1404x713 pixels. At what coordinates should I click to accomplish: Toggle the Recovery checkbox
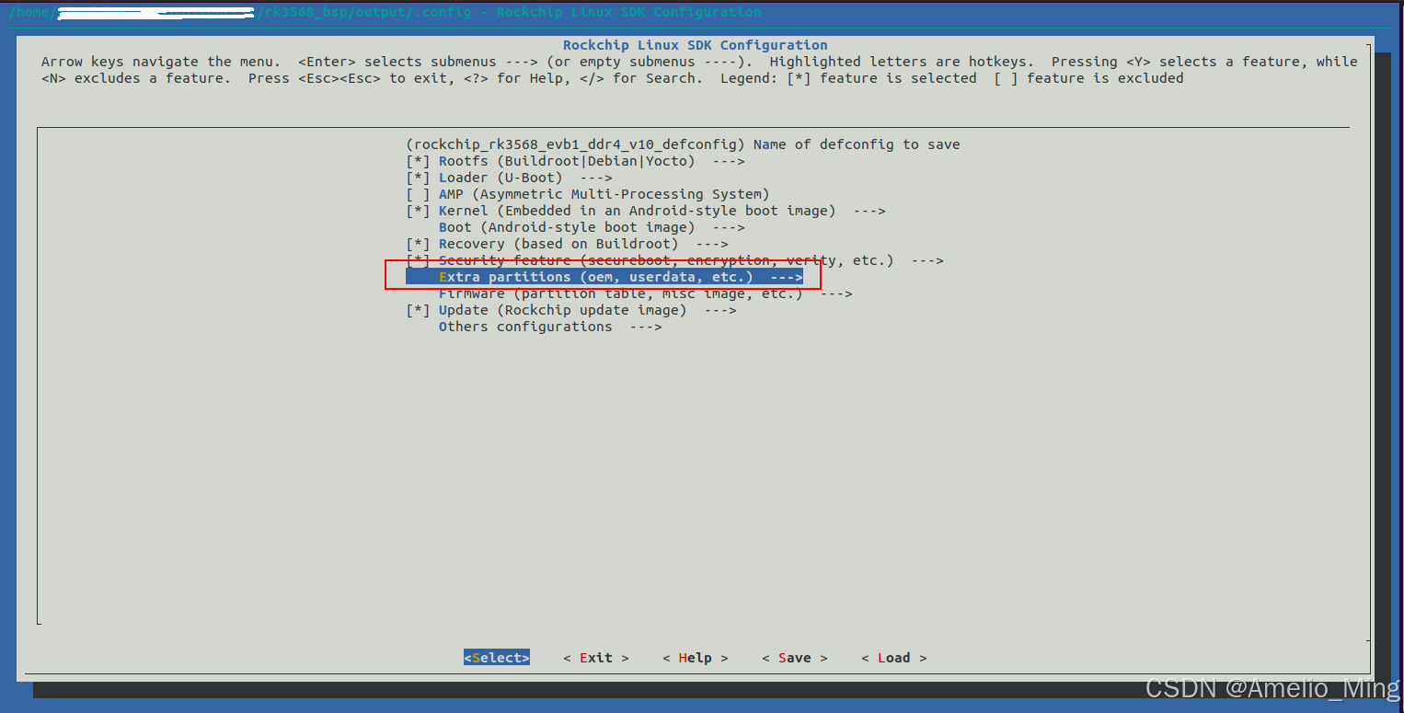pos(419,244)
